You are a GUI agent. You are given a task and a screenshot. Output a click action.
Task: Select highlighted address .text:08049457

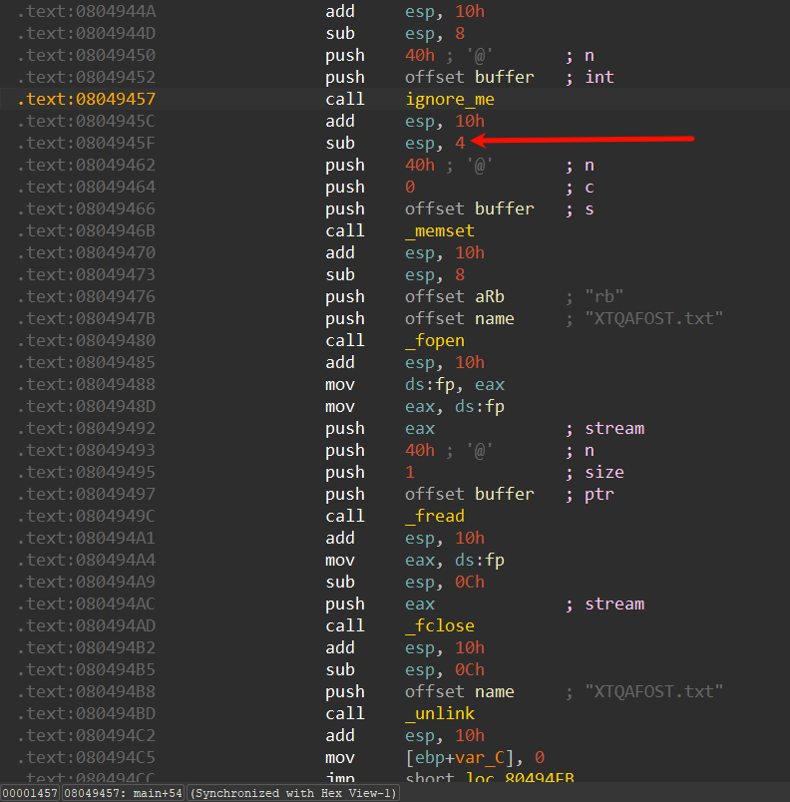[x=86, y=99]
